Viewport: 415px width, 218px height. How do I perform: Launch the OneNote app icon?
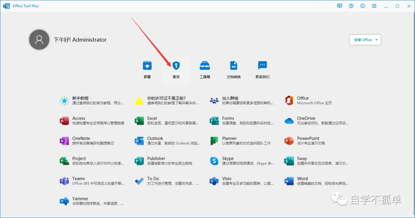tap(64, 141)
